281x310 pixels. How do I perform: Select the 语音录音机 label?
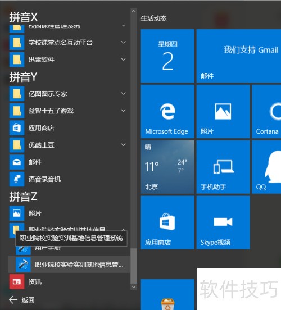click(44, 179)
